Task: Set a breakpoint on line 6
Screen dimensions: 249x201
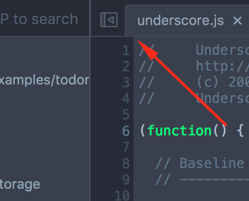Action: 126,131
